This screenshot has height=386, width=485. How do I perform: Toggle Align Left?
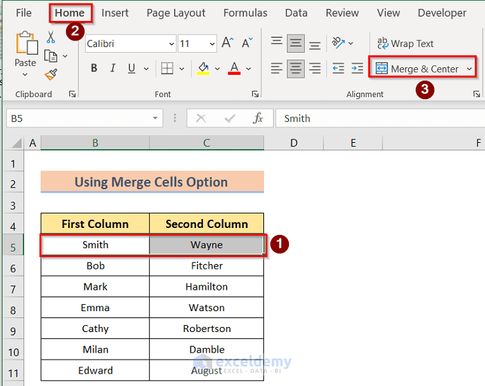276,69
